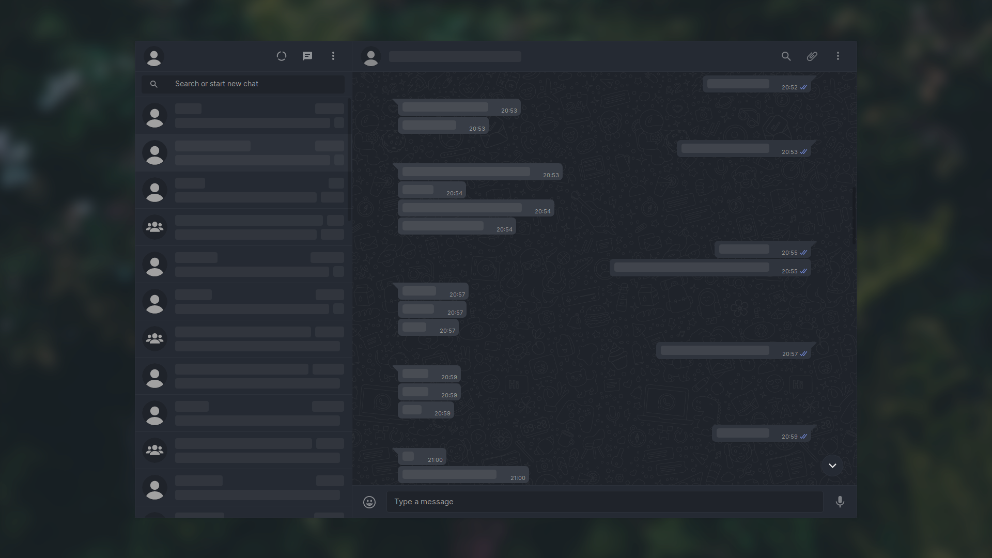Click the message type input field
Image resolution: width=992 pixels, height=558 pixels.
(605, 502)
